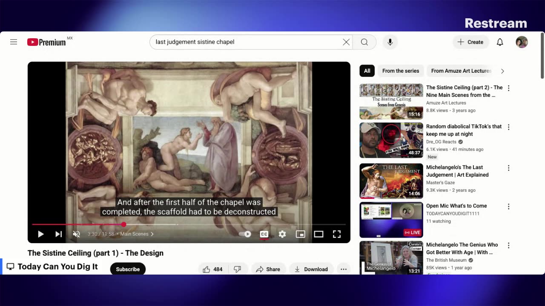Unmute the video volume
The height and width of the screenshot is (306, 545).
(76, 234)
